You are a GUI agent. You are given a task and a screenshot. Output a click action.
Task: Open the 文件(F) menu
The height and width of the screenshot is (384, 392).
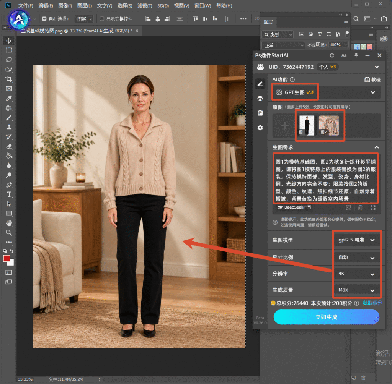pos(26,5)
